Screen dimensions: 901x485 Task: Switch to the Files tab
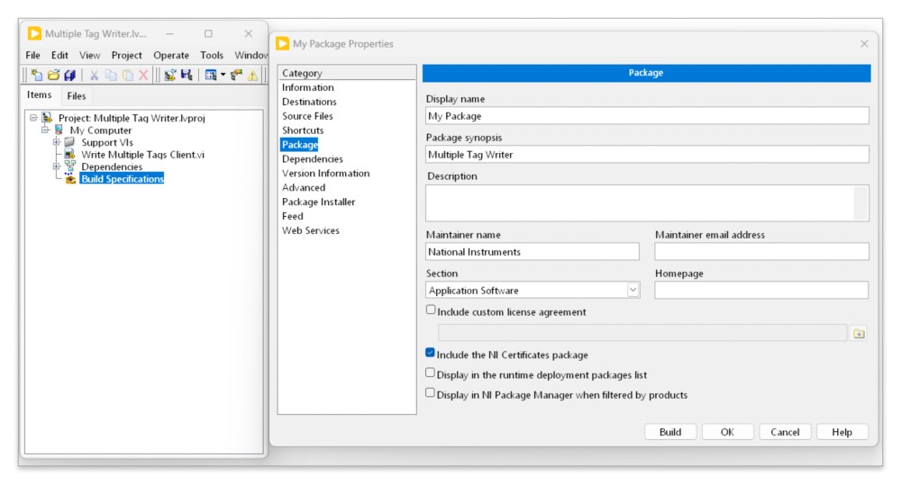(x=77, y=96)
